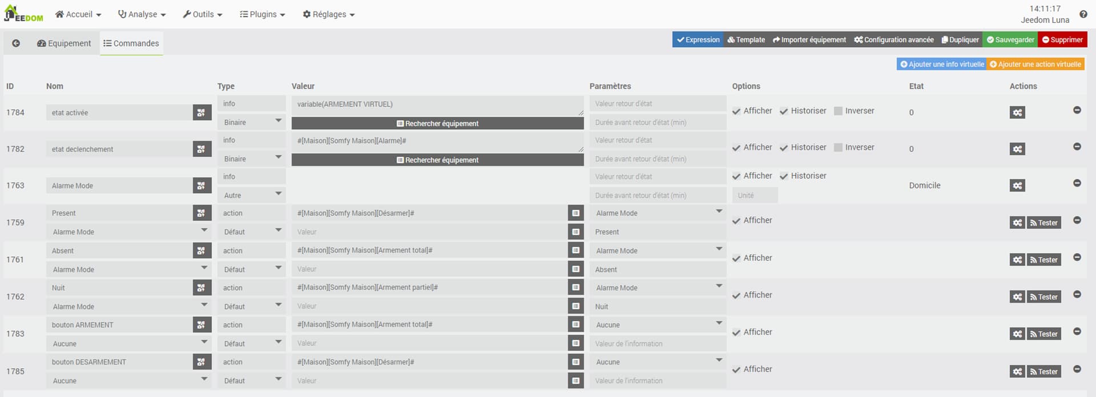Image resolution: width=1096 pixels, height=397 pixels.
Task: Expand the Alarme Mode parameter dropdown for Present
Action: (658, 213)
